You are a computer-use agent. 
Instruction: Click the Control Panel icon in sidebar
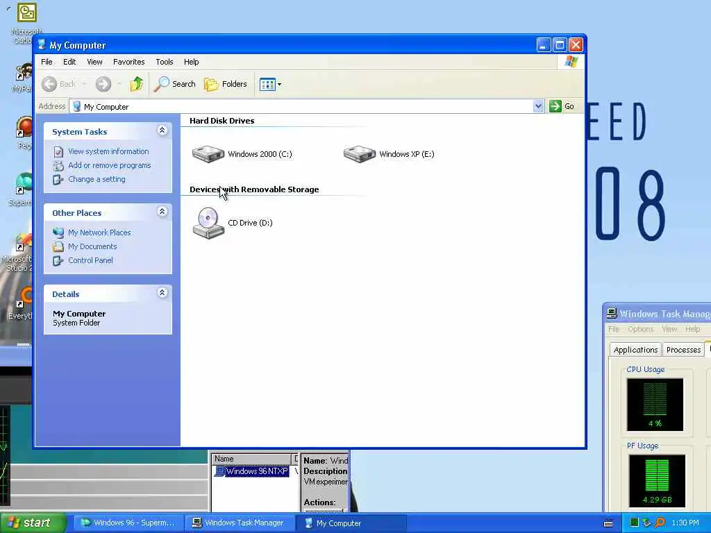point(58,261)
